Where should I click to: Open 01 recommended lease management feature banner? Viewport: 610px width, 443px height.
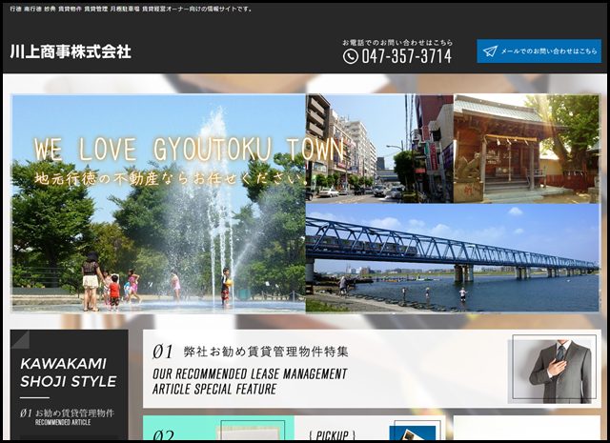324,370
